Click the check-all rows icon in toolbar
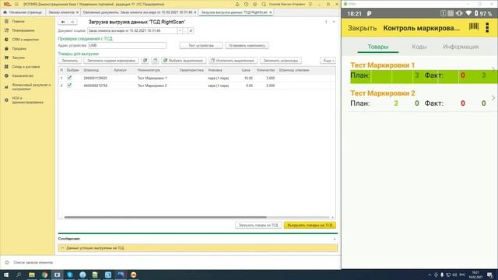Screen dimensions: 498x280 145,61
